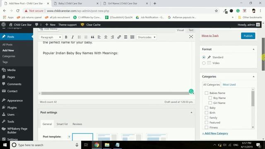
Task: Toggle the toolbar kitchen sink icon
Action: tap(132, 37)
